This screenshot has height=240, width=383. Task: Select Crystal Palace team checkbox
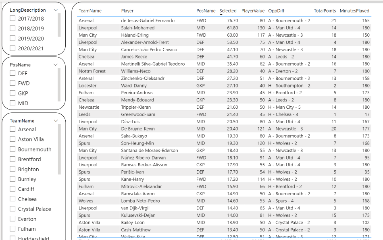(12, 209)
